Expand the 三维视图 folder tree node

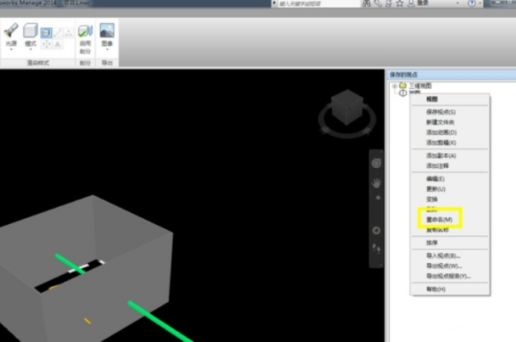coord(395,86)
